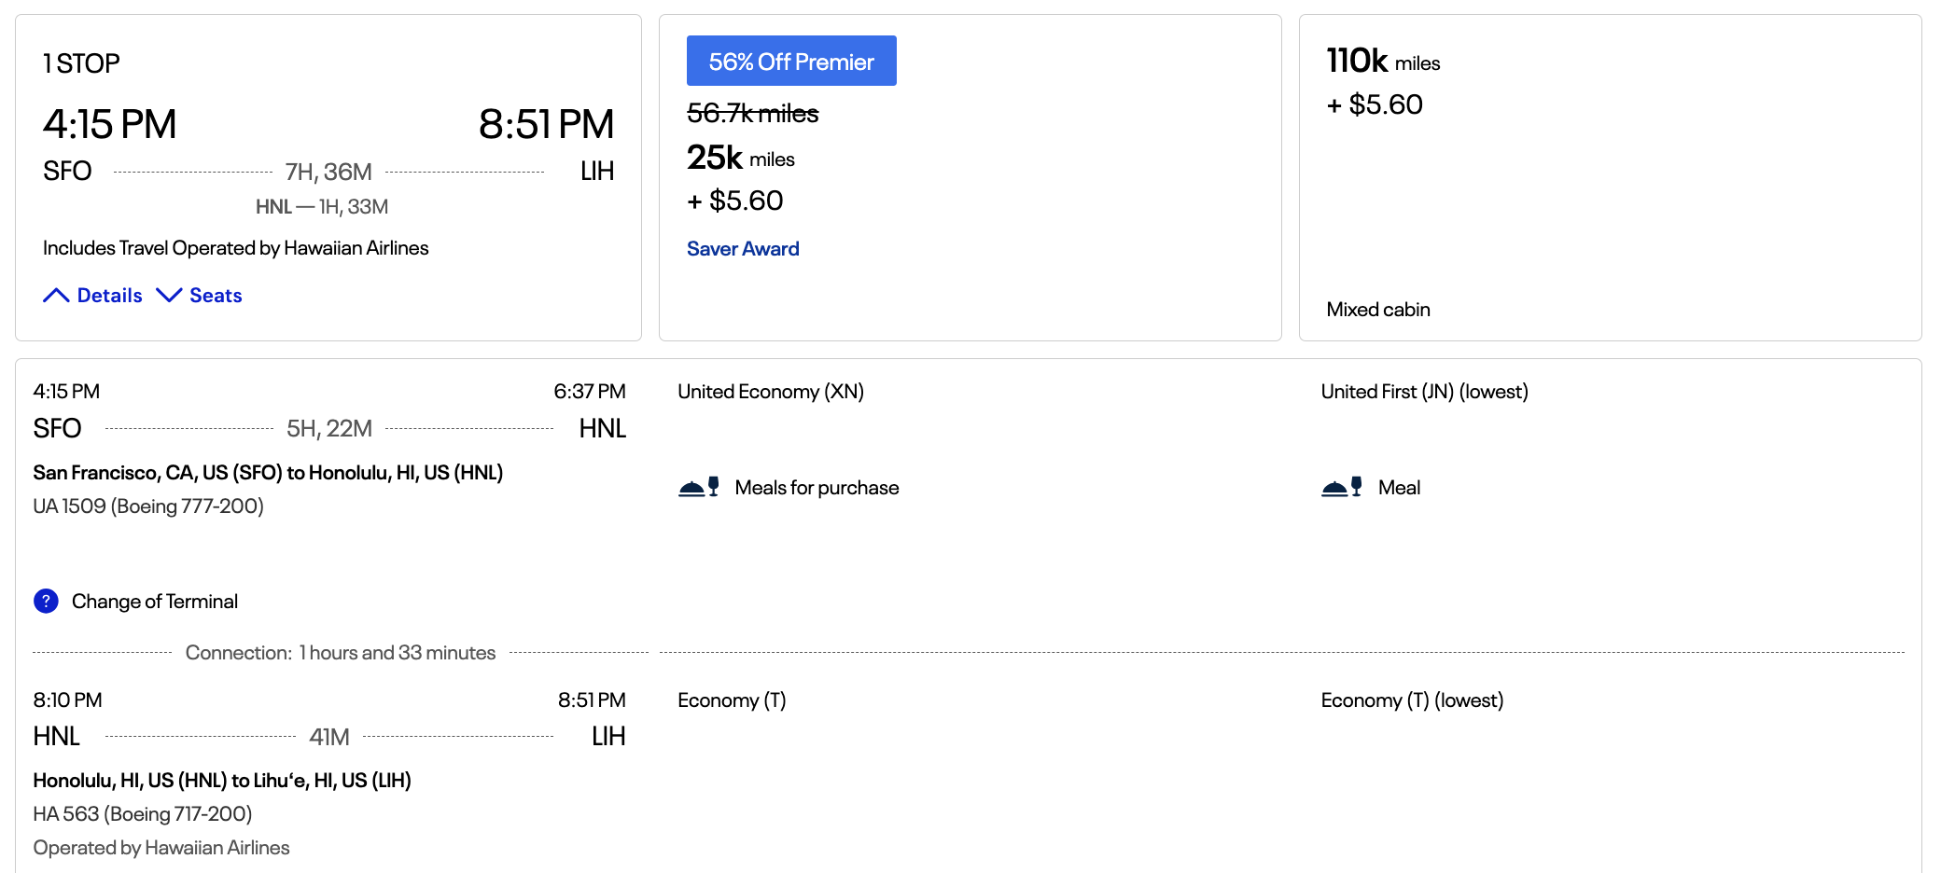This screenshot has height=873, width=1941.
Task: Click 'United Economy (XN)' fare class text
Action: [x=771, y=392]
